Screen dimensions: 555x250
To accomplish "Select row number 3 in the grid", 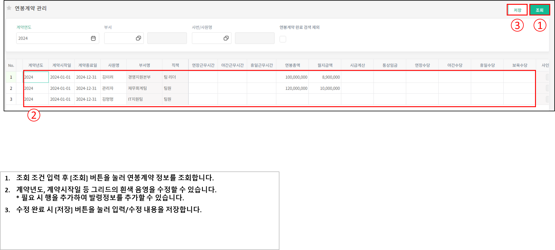I will 11,99.
